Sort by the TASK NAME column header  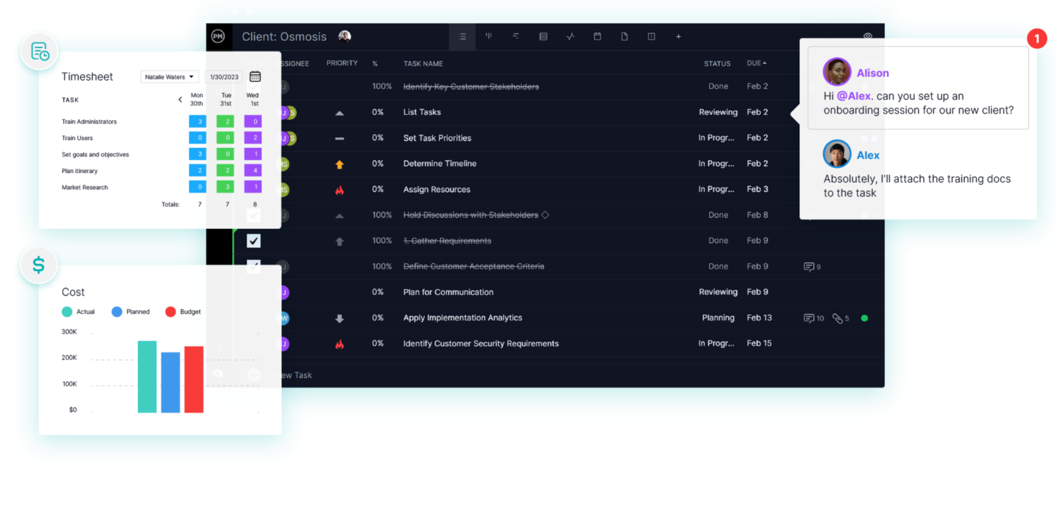click(423, 64)
